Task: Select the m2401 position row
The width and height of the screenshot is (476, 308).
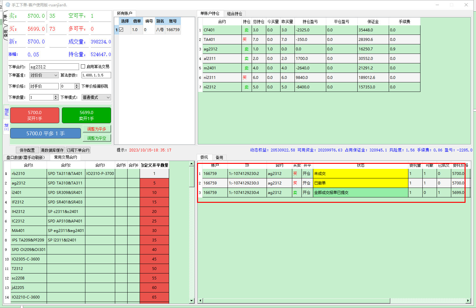Action: 311,68
